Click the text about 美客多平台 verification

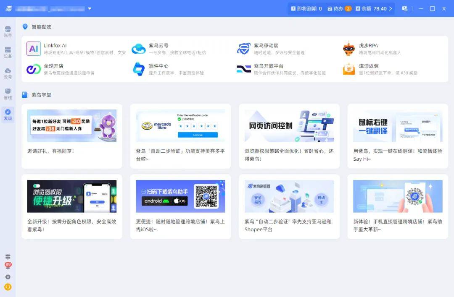pos(180,155)
